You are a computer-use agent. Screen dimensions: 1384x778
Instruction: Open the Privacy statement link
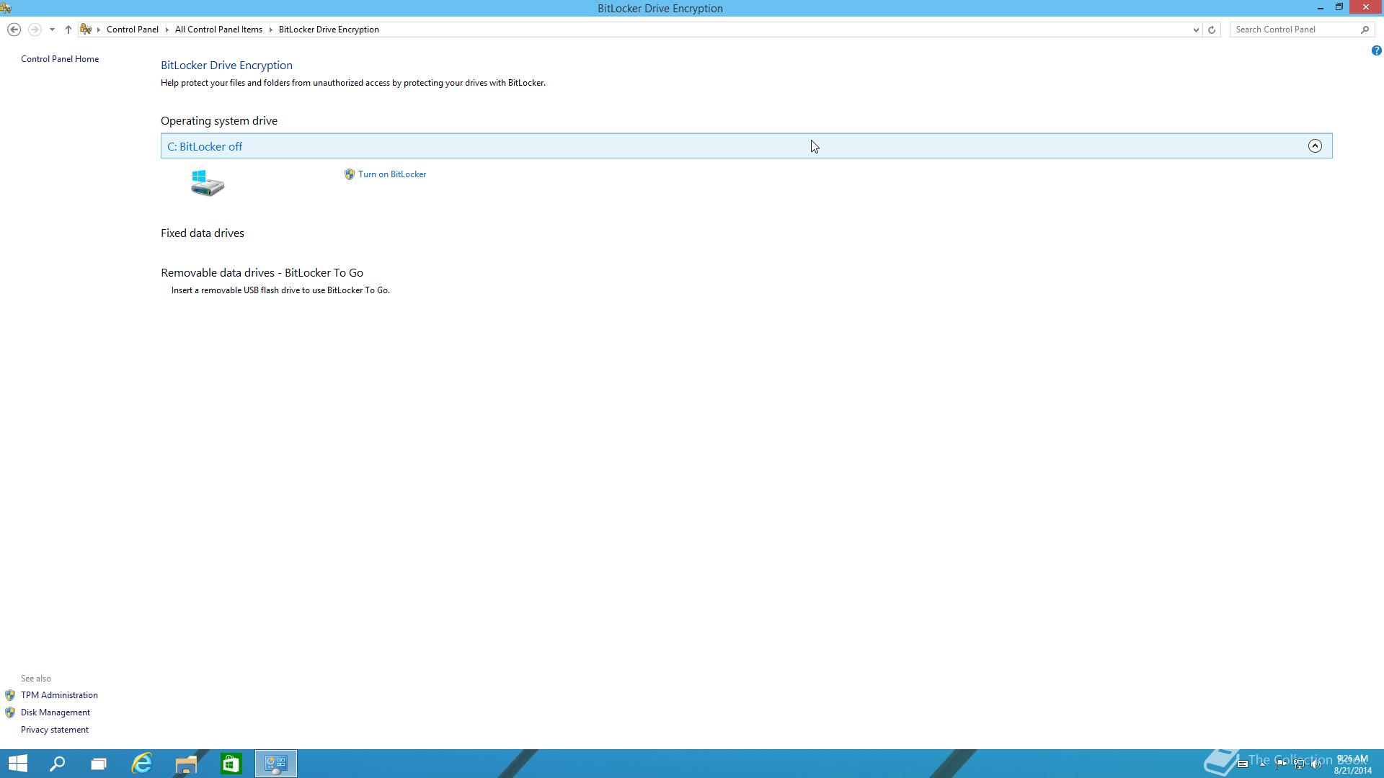pyautogui.click(x=55, y=730)
